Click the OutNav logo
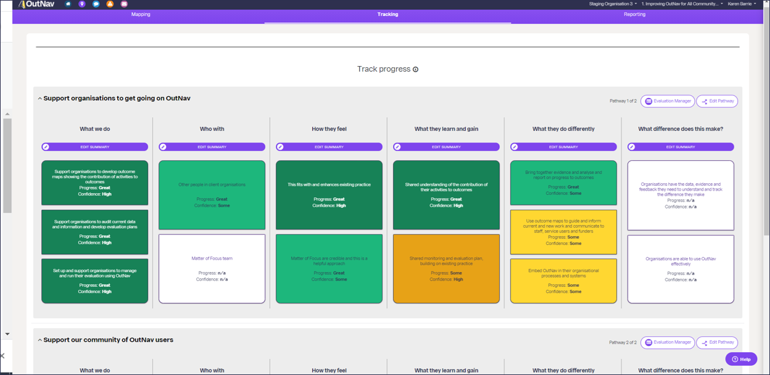Viewport: 770px width, 375px height. pyautogui.click(x=36, y=4)
